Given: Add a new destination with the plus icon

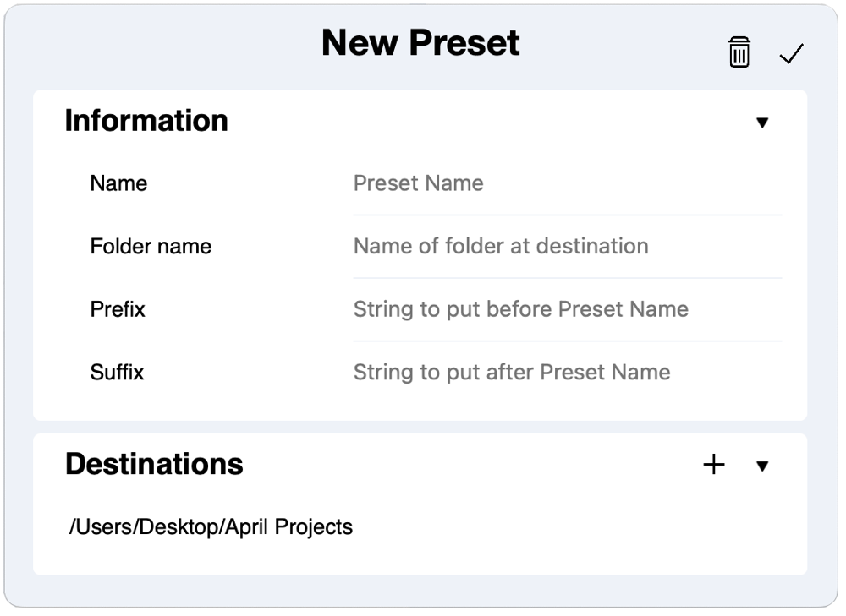Looking at the screenshot, I should tap(714, 464).
